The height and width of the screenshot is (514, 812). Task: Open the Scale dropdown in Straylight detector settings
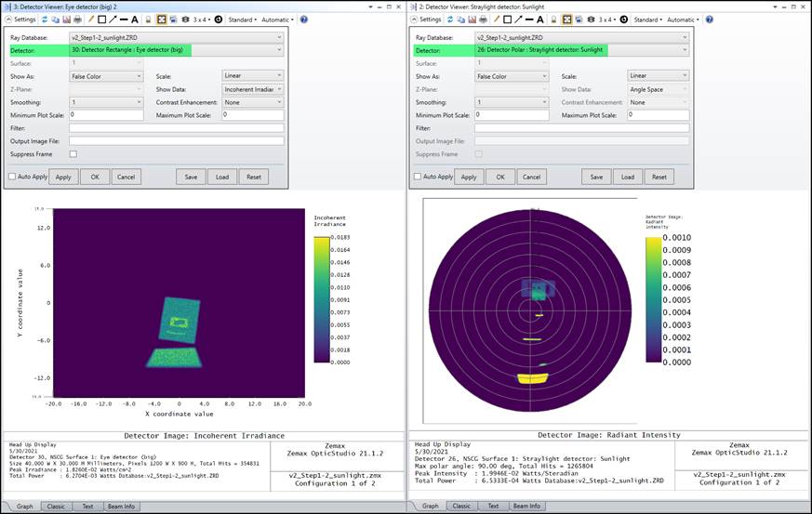659,75
